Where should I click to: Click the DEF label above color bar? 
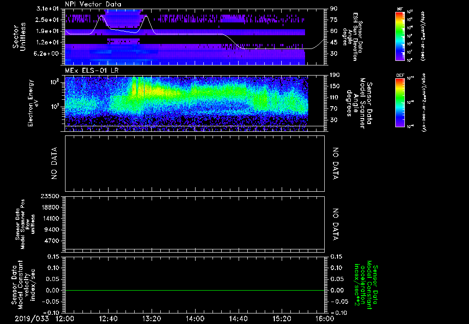[x=400, y=76]
